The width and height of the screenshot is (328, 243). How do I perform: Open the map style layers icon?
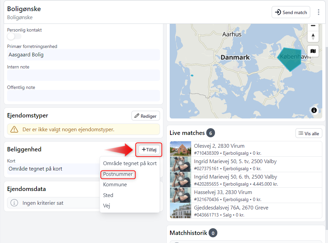tap(313, 51)
